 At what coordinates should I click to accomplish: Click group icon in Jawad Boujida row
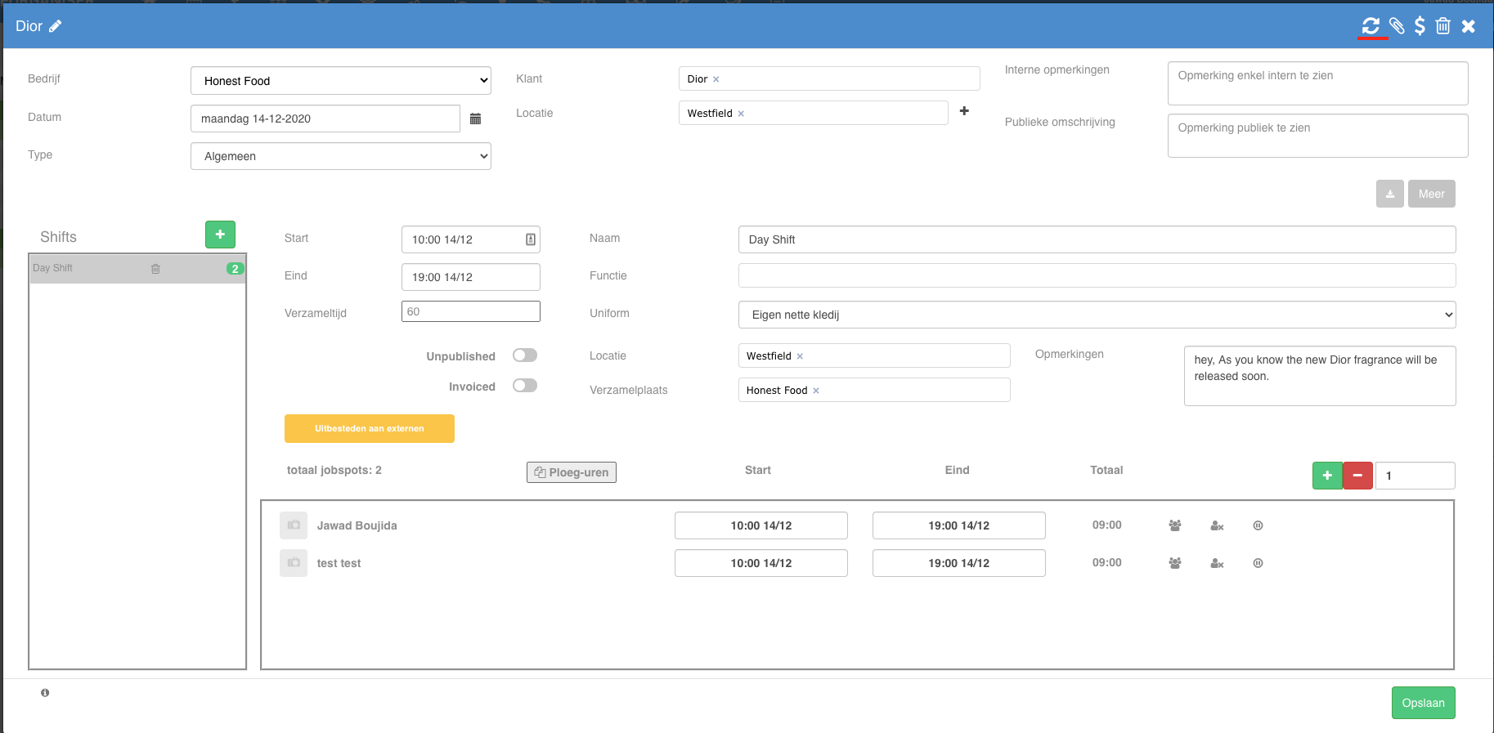point(1175,525)
